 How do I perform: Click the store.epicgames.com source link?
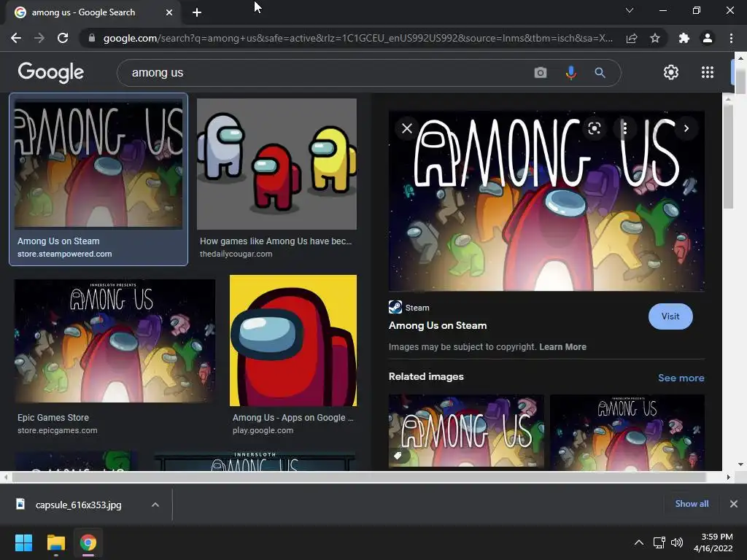[58, 430]
